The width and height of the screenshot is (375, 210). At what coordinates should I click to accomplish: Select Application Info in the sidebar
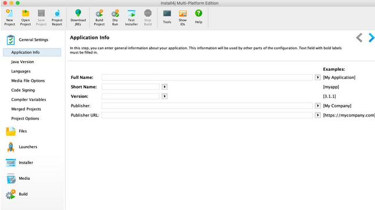(32, 52)
